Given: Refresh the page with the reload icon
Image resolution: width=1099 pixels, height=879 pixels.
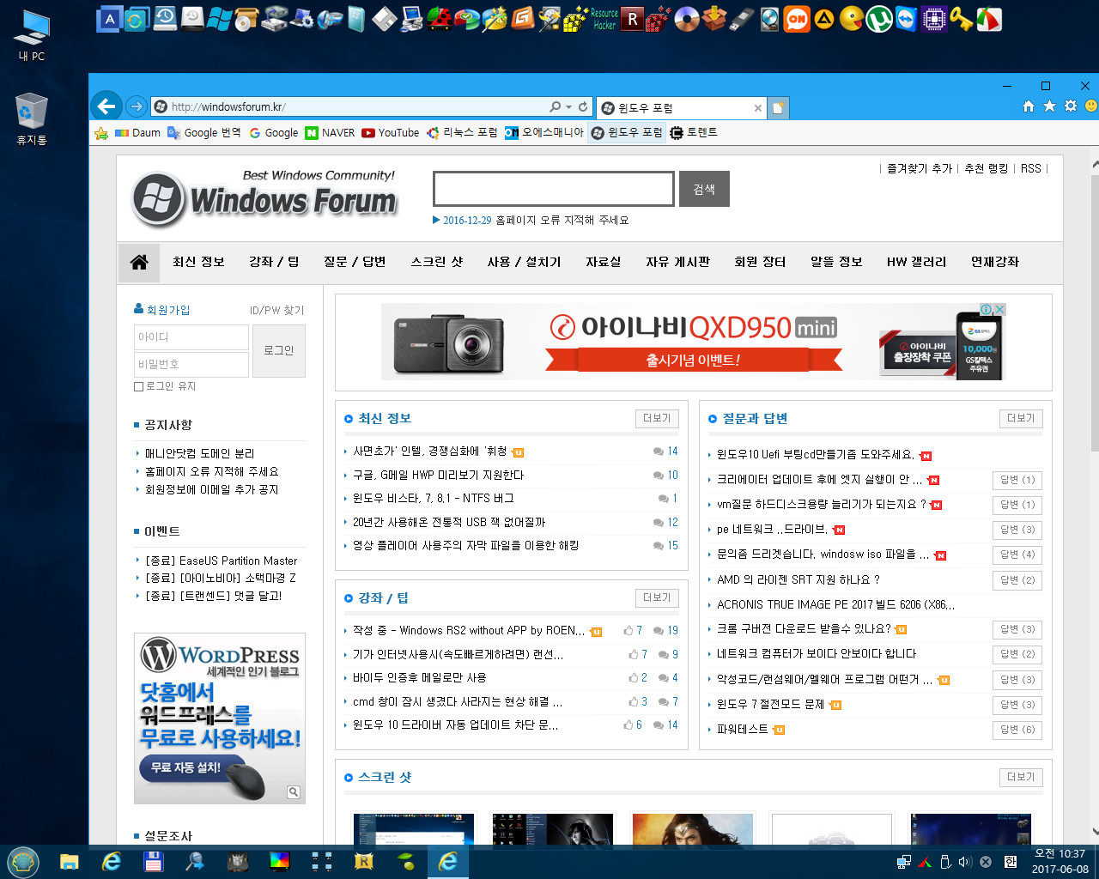Looking at the screenshot, I should (583, 107).
